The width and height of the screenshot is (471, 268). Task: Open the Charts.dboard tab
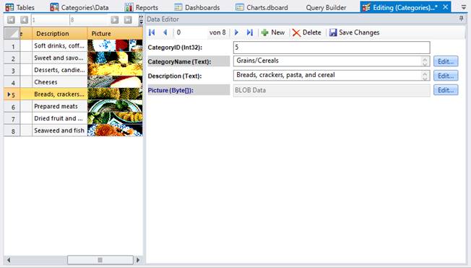pos(262,7)
